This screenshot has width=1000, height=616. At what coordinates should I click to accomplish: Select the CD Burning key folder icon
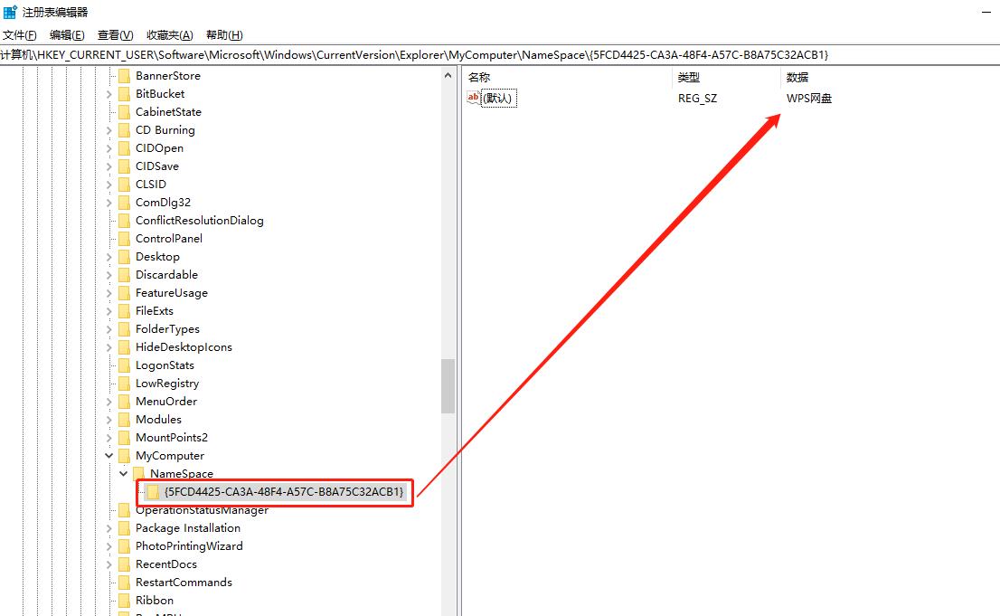tap(123, 129)
